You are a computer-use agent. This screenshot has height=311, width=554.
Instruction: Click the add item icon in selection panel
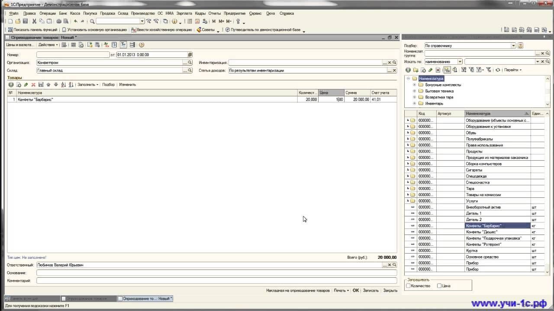point(408,70)
